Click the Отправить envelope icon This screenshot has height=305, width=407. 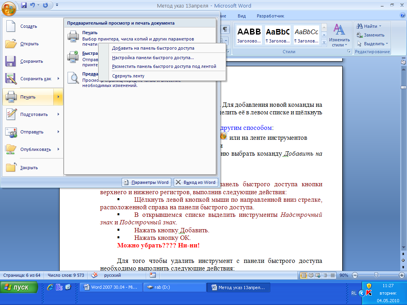pyautogui.click(x=11, y=132)
